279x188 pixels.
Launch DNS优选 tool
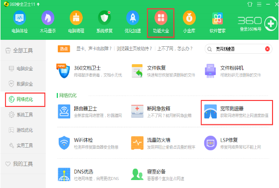pos(89,175)
